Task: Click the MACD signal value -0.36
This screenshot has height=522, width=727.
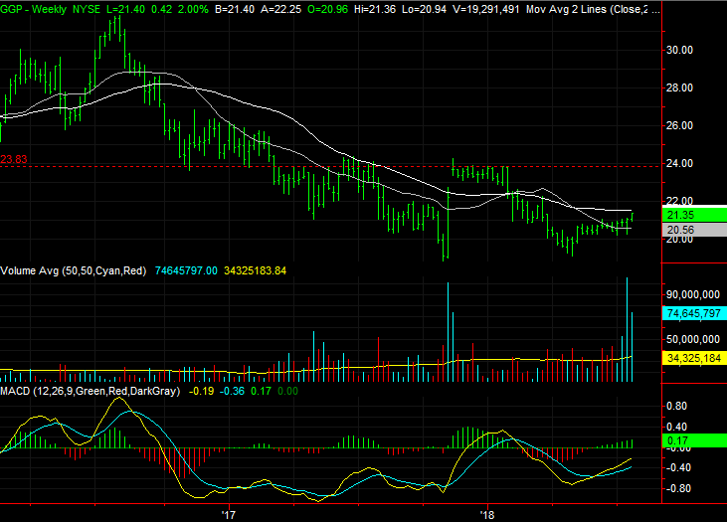Action: (232, 392)
